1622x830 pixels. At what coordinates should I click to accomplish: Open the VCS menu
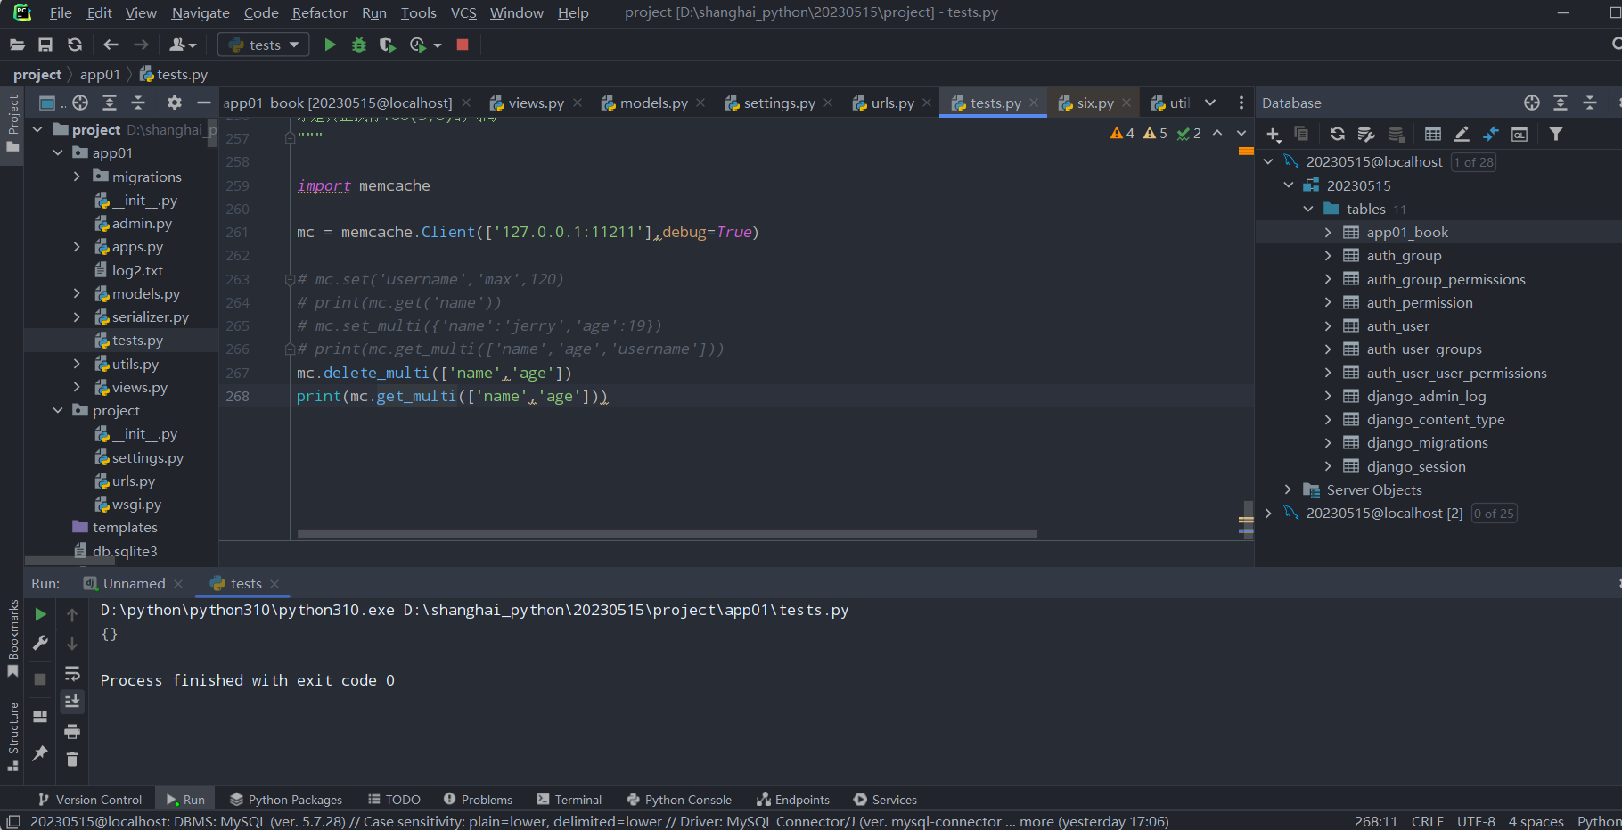click(463, 12)
